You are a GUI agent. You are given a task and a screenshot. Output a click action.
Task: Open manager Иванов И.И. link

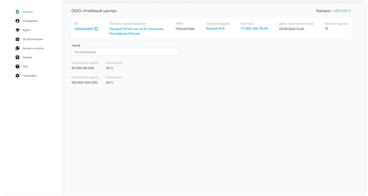pos(216,29)
